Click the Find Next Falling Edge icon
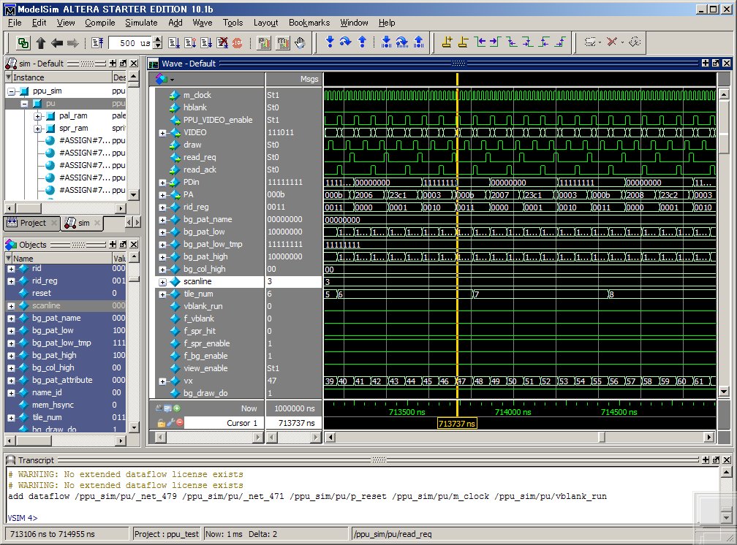 [528, 42]
